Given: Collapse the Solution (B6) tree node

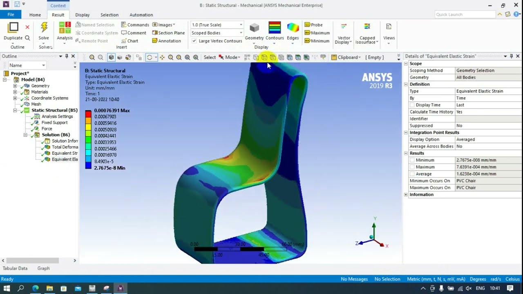Looking at the screenshot, I should [25, 135].
